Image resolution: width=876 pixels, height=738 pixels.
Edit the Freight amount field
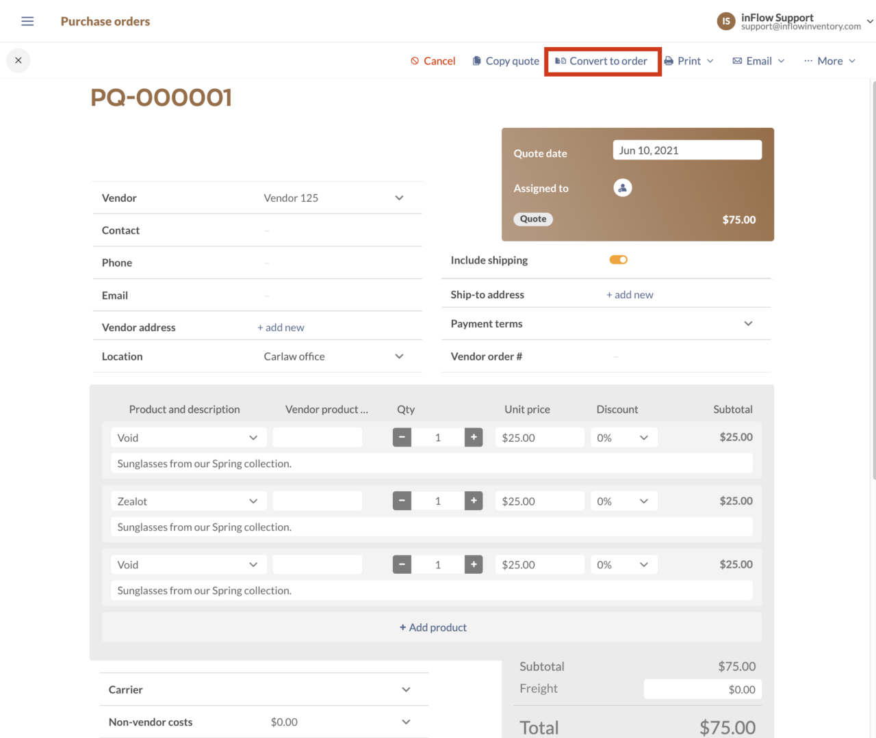pos(703,689)
